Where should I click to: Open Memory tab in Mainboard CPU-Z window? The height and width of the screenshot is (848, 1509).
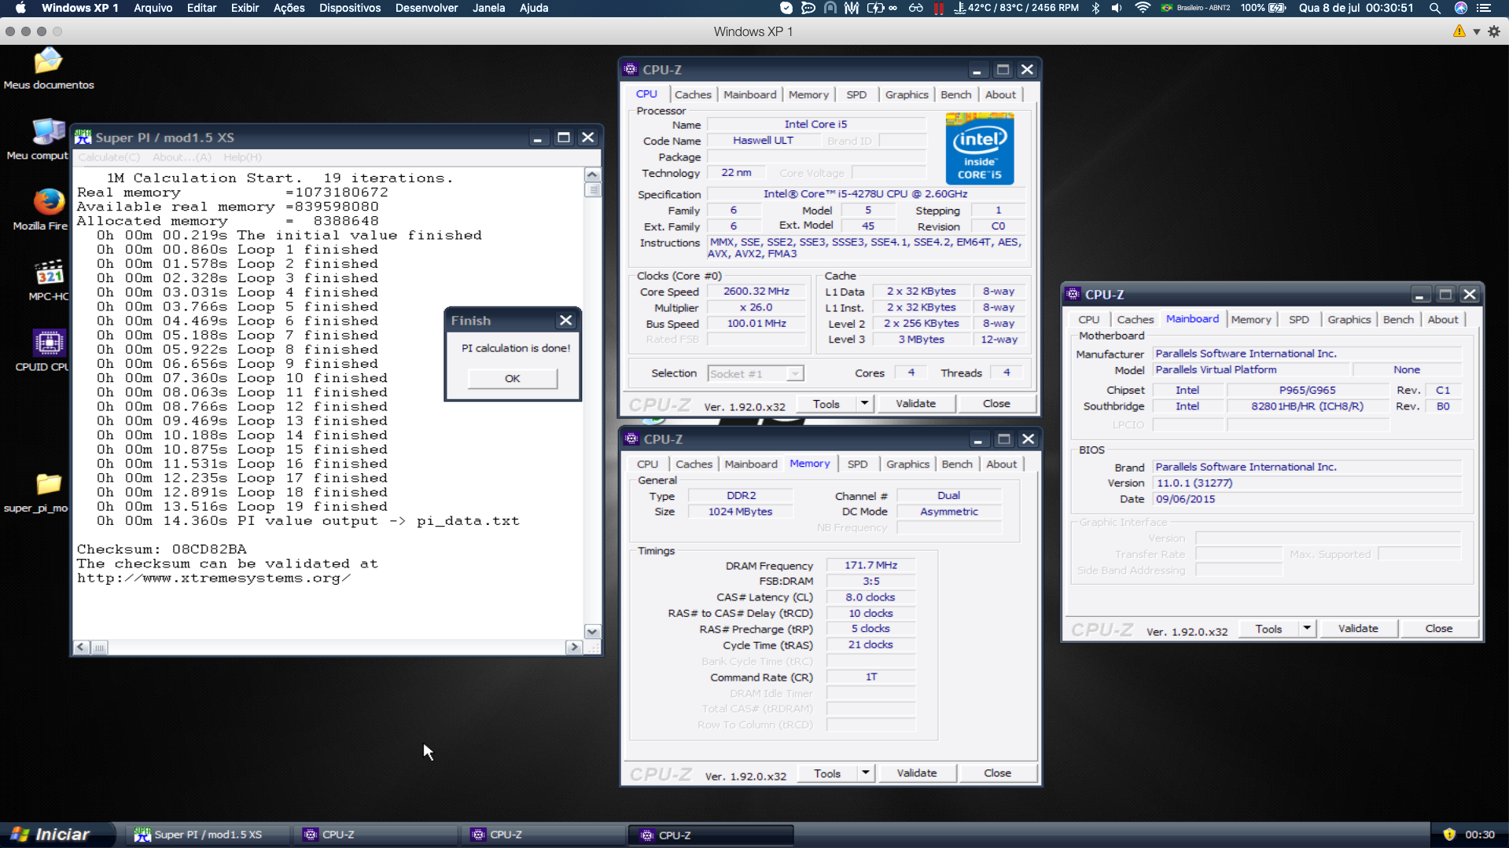tap(1250, 319)
